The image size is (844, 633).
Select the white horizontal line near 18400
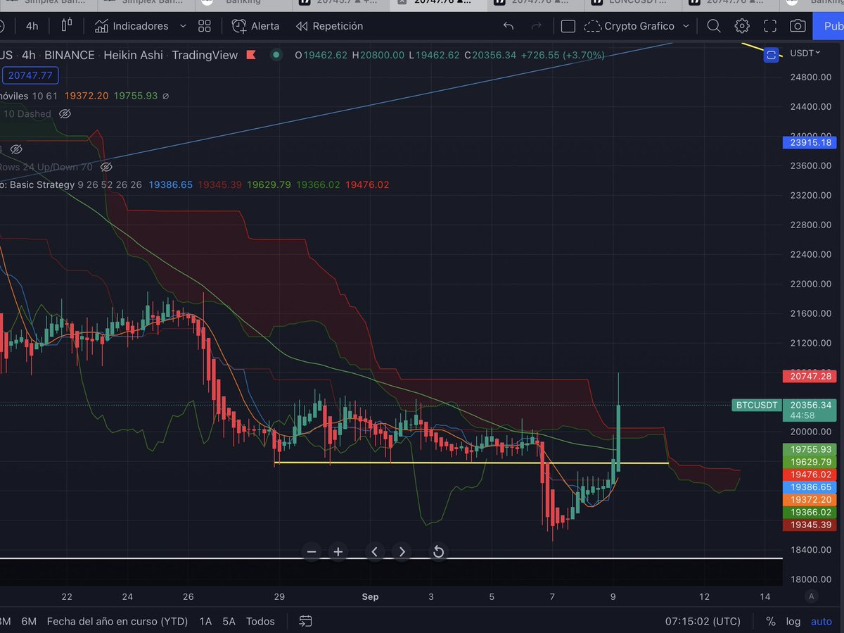coord(391,558)
